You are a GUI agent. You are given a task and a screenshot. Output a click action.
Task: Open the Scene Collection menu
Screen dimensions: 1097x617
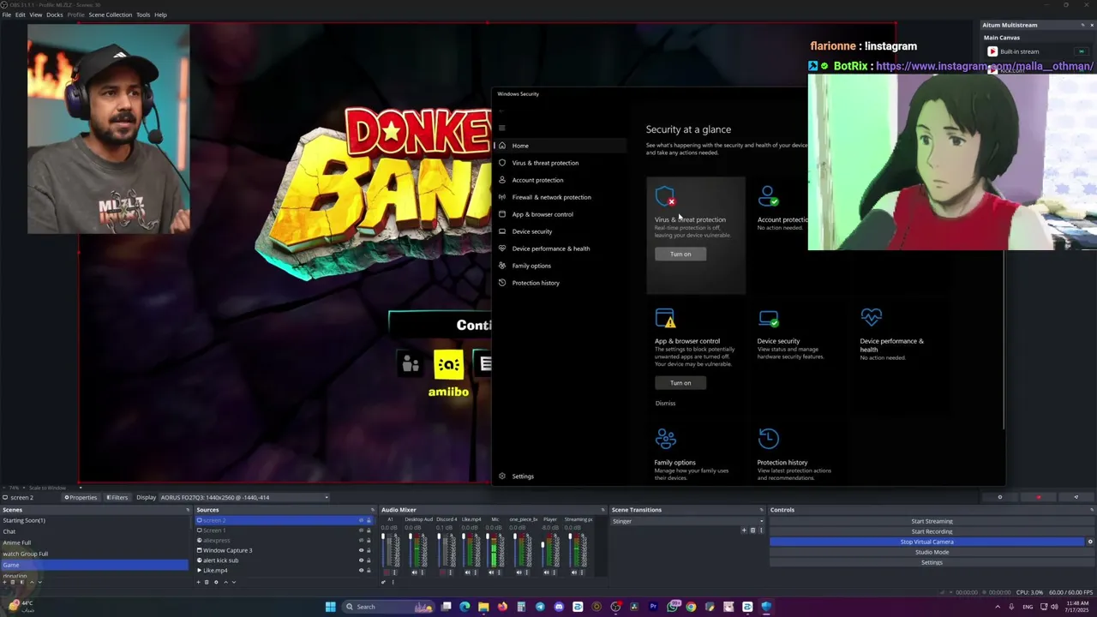pyautogui.click(x=111, y=15)
